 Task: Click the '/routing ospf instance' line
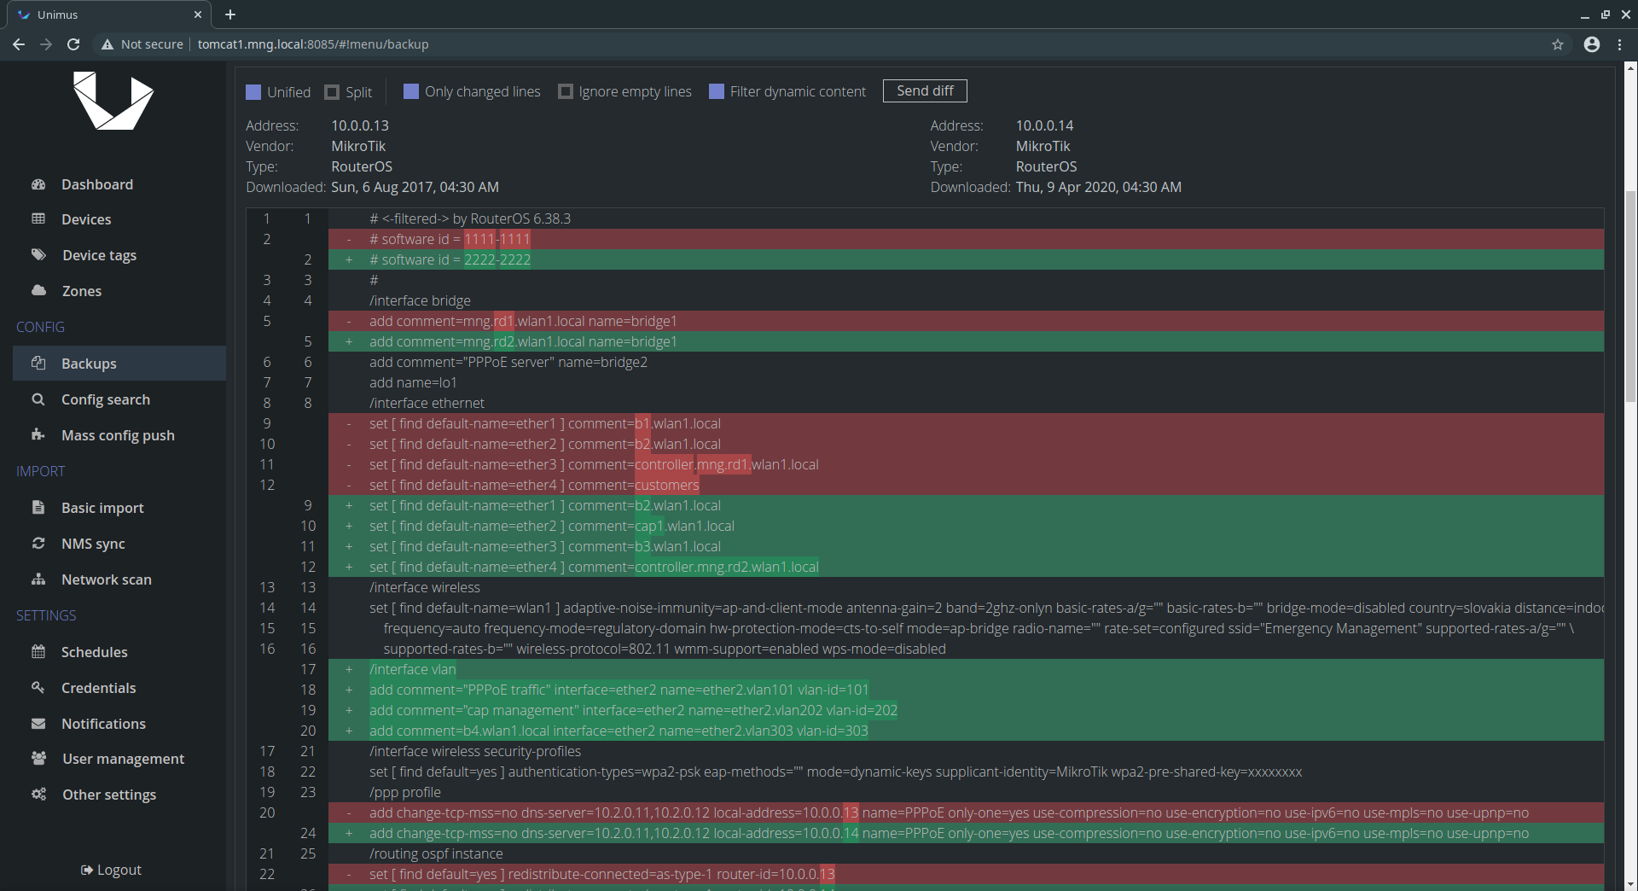[x=966, y=853]
